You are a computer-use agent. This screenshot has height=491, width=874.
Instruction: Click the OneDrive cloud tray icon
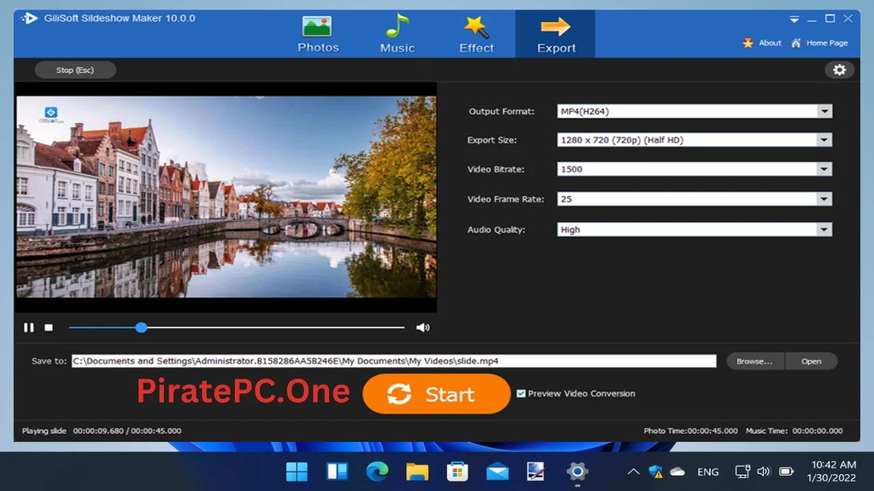[677, 471]
